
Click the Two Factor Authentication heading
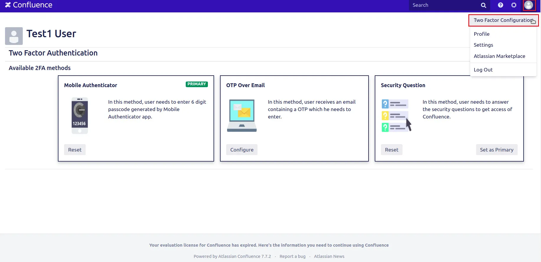coord(53,53)
